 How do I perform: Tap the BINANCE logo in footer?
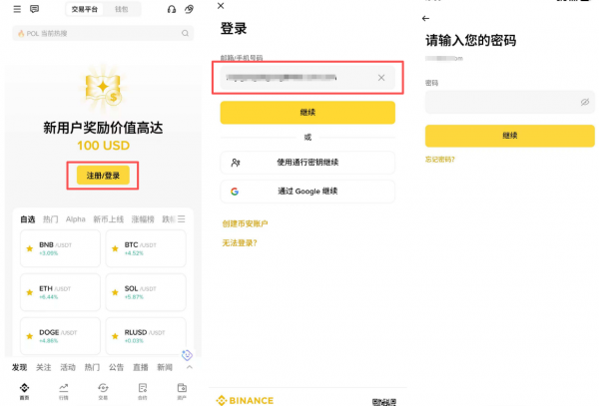pyautogui.click(x=245, y=400)
